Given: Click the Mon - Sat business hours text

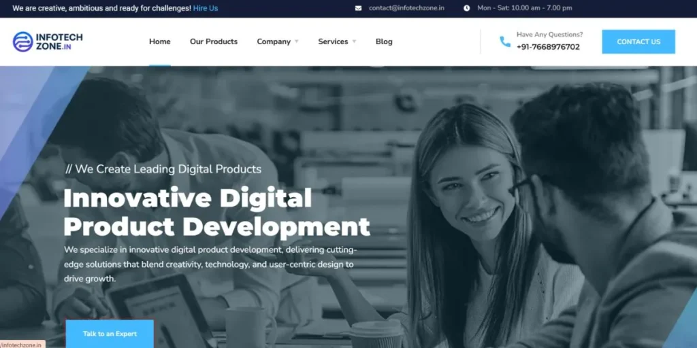Looking at the screenshot, I should 524,8.
